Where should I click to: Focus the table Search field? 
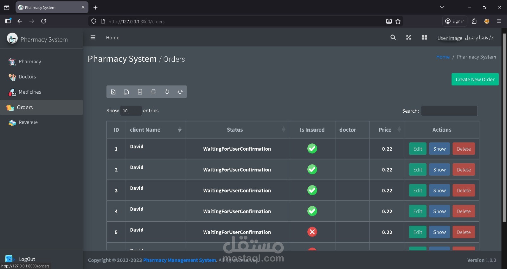[x=449, y=111]
